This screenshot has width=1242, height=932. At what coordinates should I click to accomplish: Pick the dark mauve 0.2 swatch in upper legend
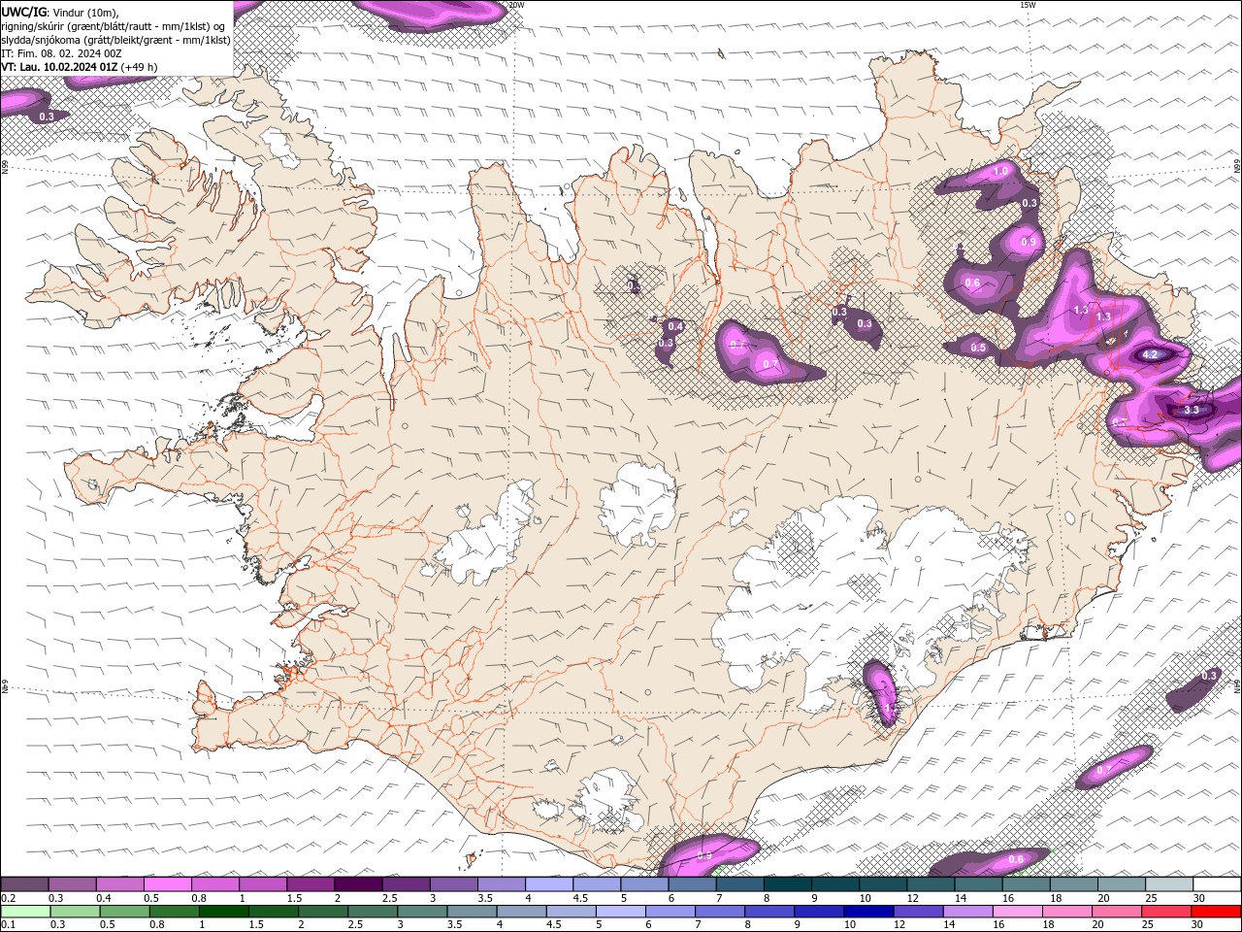[24, 884]
